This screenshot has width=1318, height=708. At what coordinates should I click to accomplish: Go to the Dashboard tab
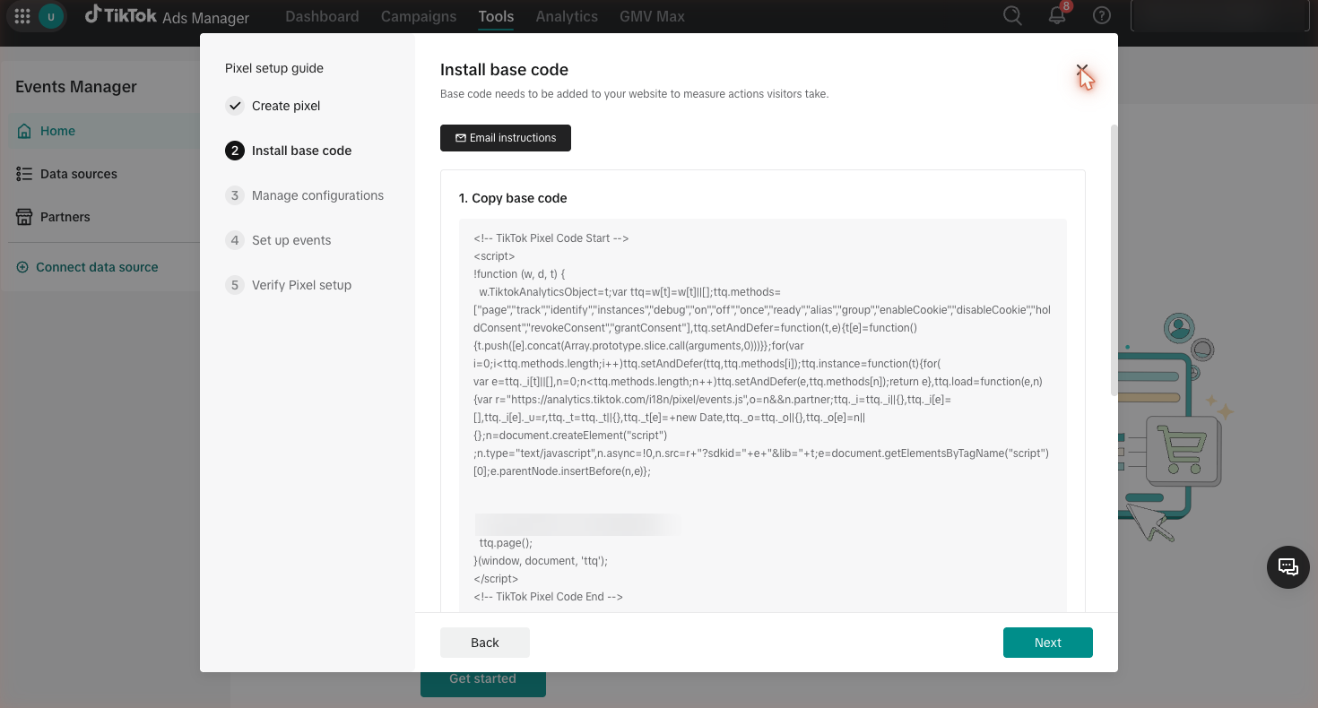[322, 16]
